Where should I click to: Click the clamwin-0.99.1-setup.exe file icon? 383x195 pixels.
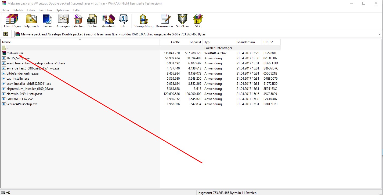point(4,94)
